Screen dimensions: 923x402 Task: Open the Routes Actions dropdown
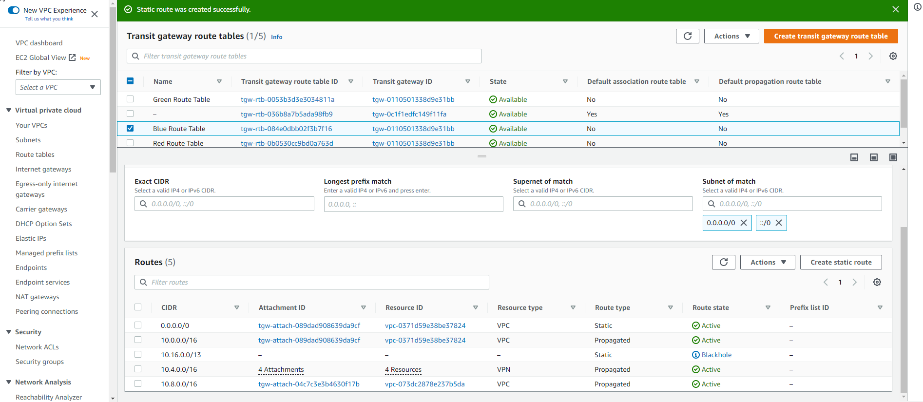768,262
